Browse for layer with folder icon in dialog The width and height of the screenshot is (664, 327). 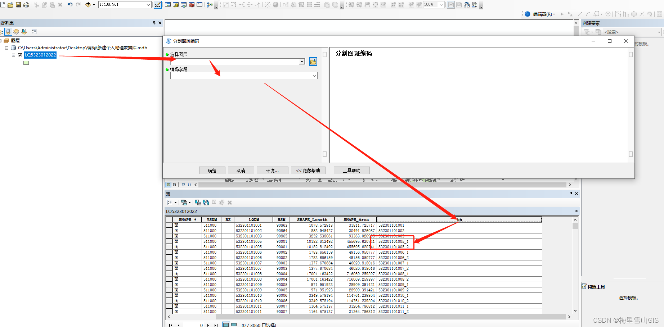tap(313, 62)
